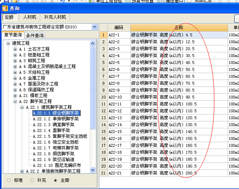Select A.21 模板工程 tree label

point(33,96)
